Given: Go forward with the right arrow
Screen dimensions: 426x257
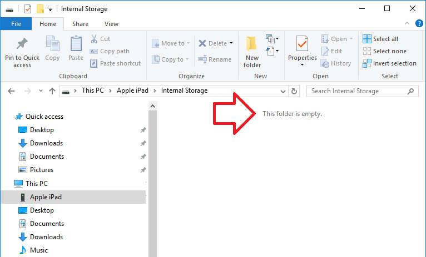Looking at the screenshot, I should (27, 91).
